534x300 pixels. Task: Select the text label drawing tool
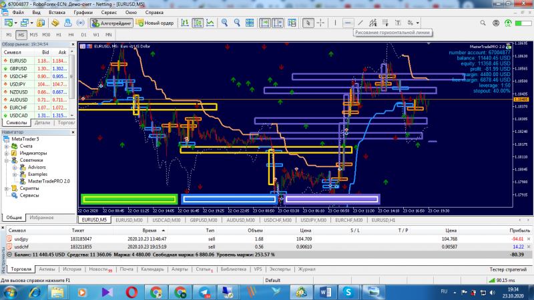(398, 23)
